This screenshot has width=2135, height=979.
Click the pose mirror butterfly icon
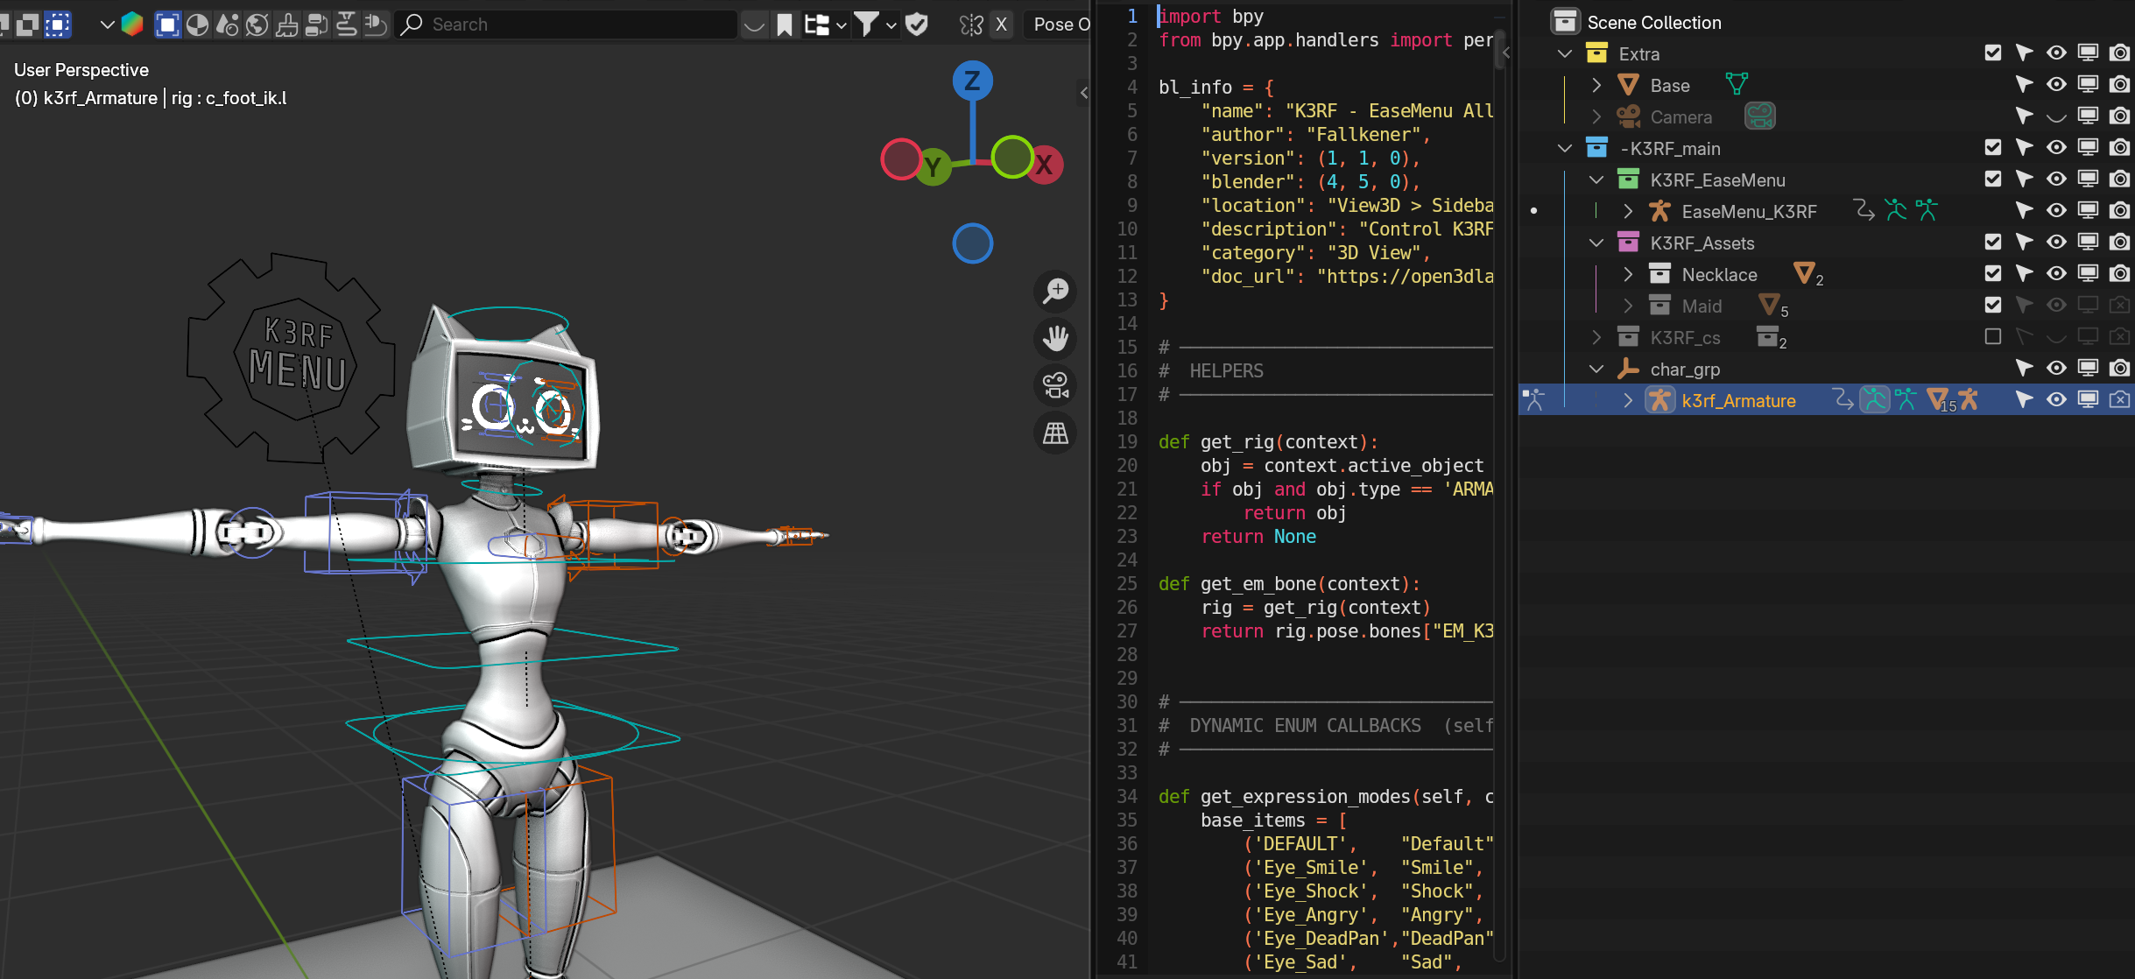tap(971, 25)
